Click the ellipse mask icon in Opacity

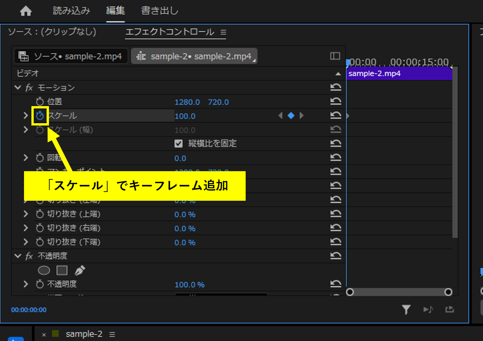click(x=44, y=270)
